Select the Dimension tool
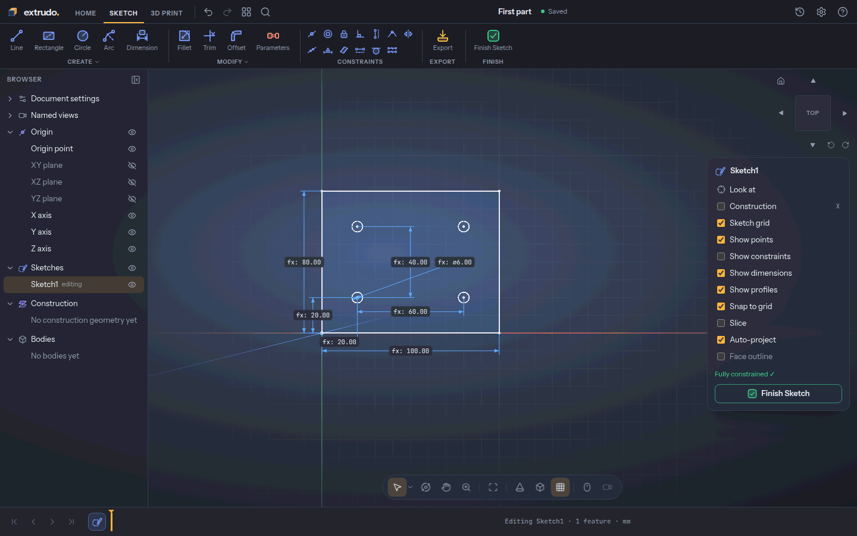This screenshot has width=857, height=536. point(142,40)
